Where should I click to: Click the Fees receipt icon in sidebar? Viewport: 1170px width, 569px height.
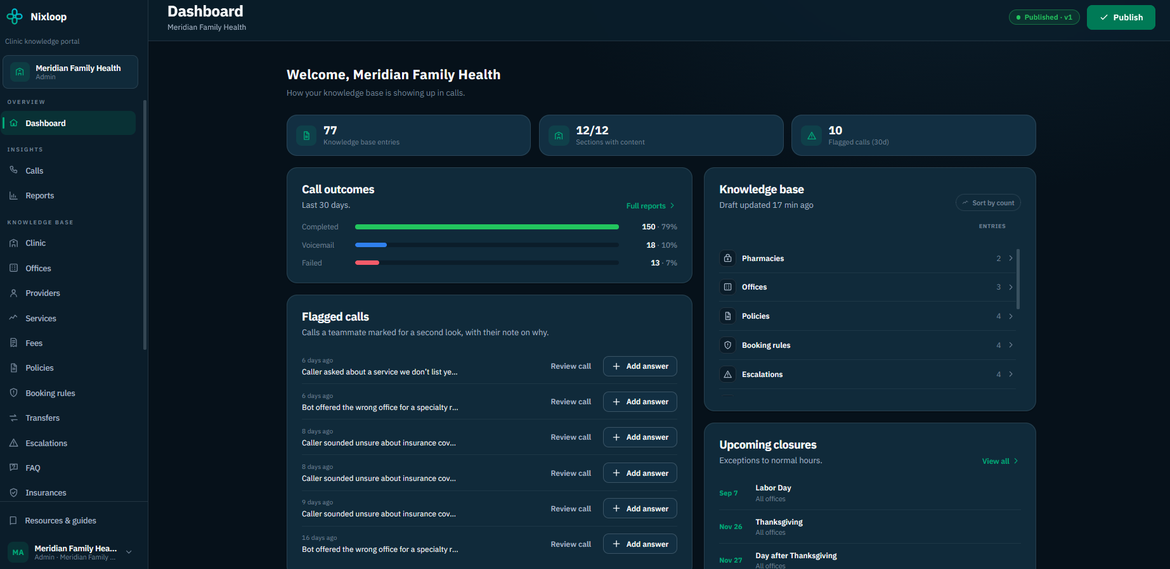[13, 343]
